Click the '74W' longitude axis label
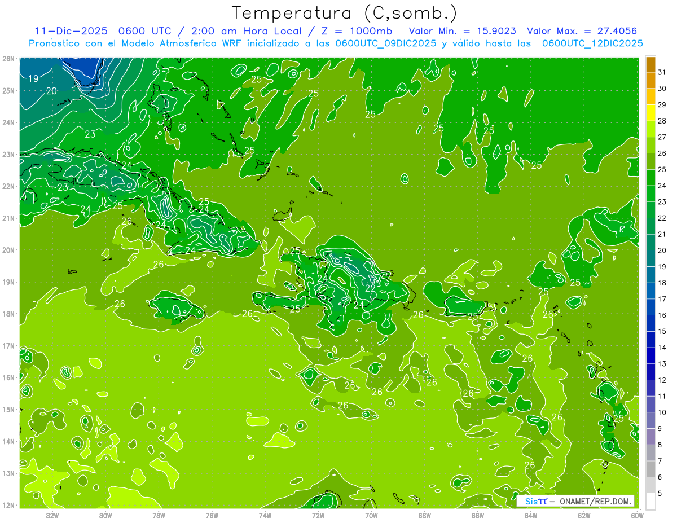Image resolution: width=677 pixels, height=523 pixels. click(265, 516)
